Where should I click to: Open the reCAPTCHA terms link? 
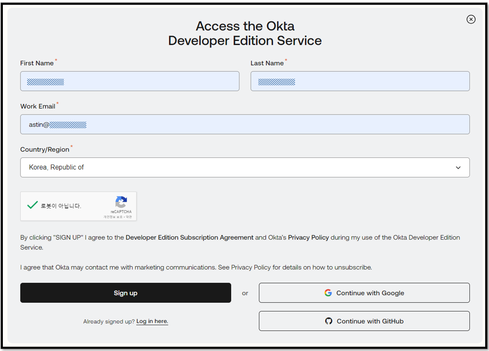coord(129,217)
